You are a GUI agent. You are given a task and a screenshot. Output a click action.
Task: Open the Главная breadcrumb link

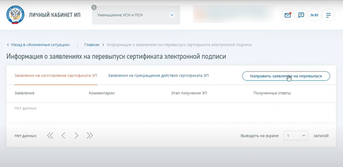pyautogui.click(x=91, y=45)
